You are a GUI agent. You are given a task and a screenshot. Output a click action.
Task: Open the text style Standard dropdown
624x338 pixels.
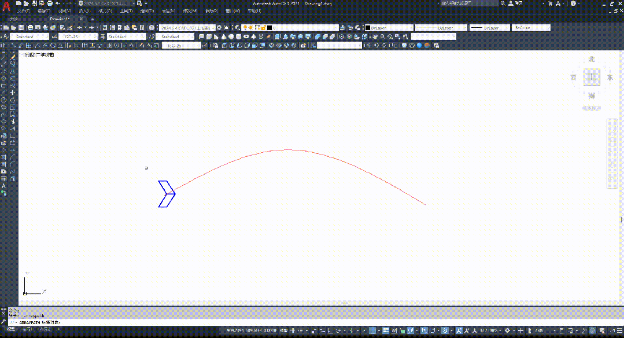(x=29, y=36)
